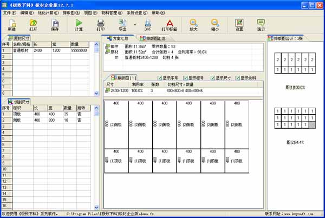Click the width 800 cell for 侧板
This screenshot has height=218, width=325.
pyautogui.click(x=55, y=120)
